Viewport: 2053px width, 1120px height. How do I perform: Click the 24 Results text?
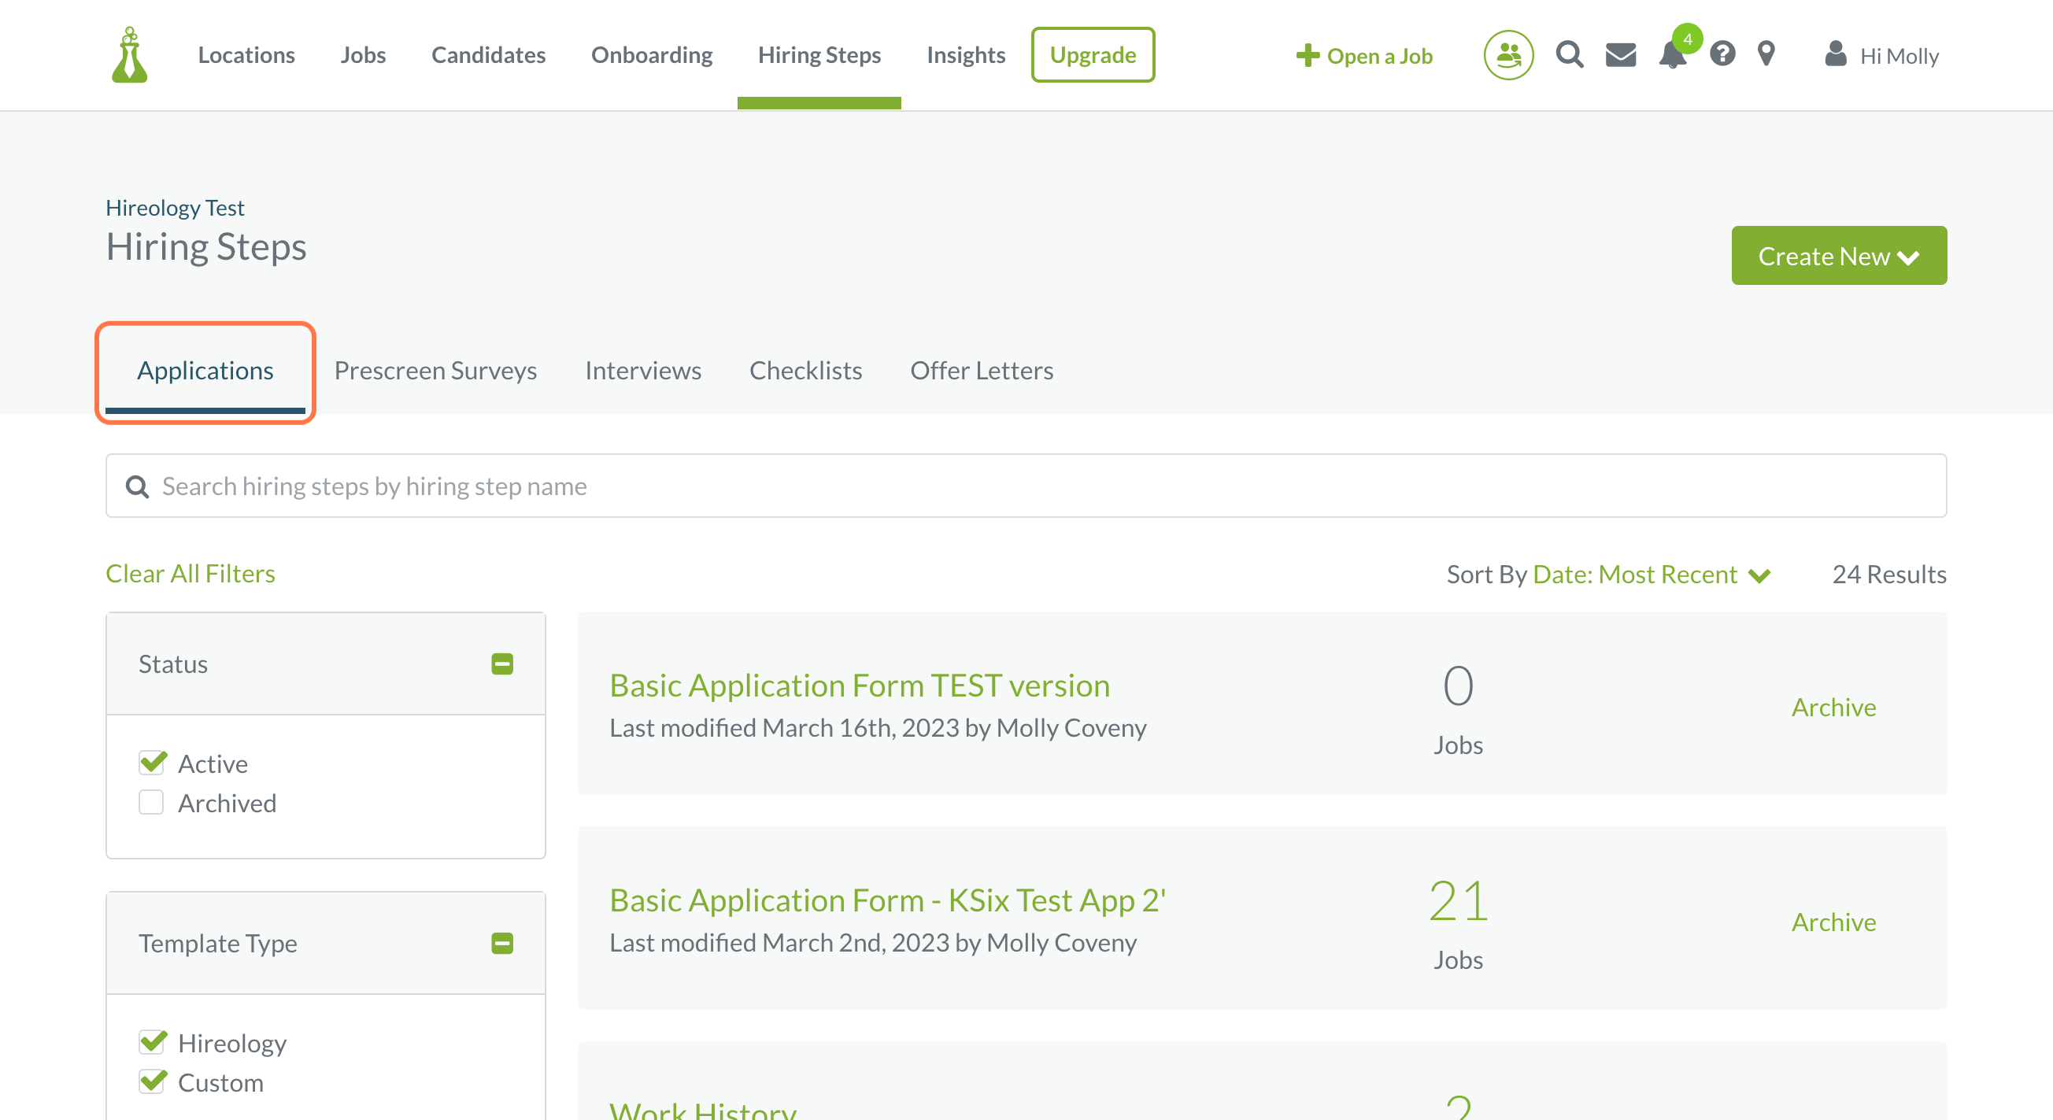(1888, 575)
